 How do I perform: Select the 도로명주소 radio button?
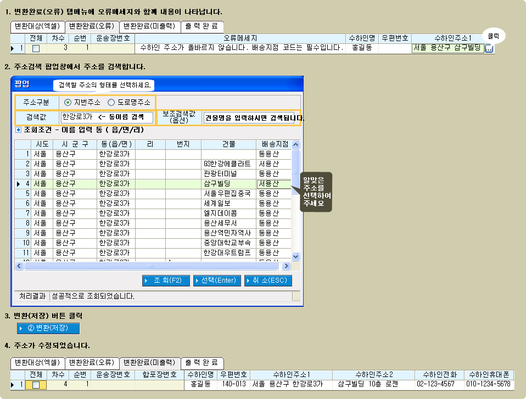pyautogui.click(x=111, y=102)
